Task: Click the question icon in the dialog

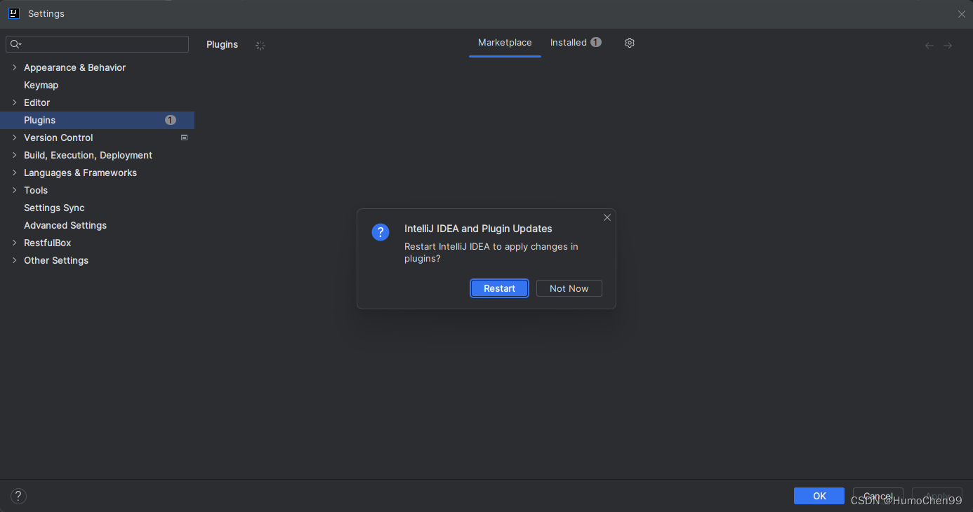Action: [380, 232]
